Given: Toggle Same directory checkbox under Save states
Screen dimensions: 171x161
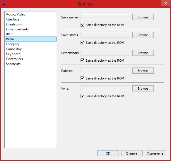Looking at the screenshot, I should pos(82,43).
